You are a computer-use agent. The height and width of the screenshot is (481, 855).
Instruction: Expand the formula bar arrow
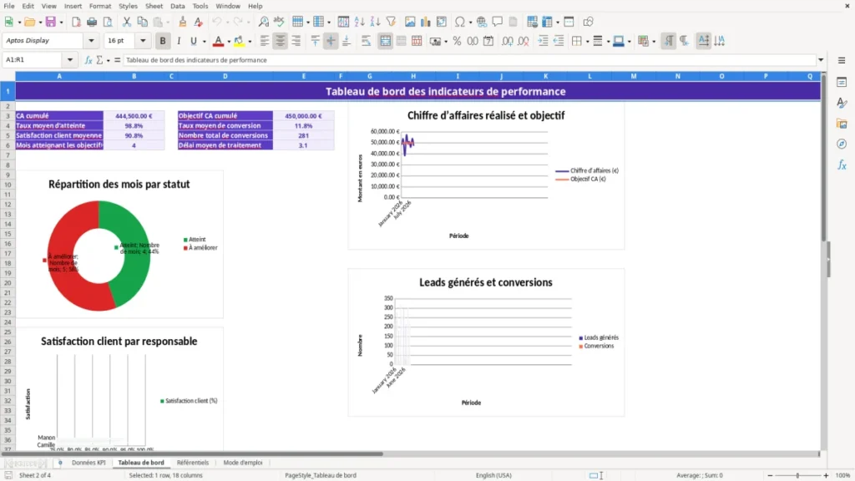pyautogui.click(x=821, y=60)
